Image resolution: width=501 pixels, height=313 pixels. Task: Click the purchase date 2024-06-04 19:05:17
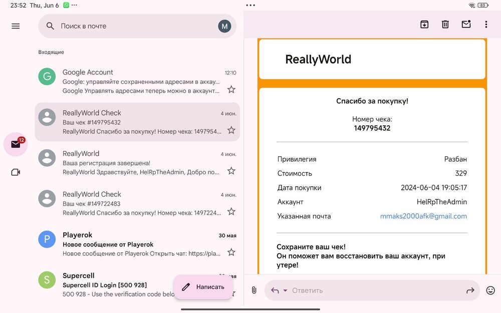point(434,187)
